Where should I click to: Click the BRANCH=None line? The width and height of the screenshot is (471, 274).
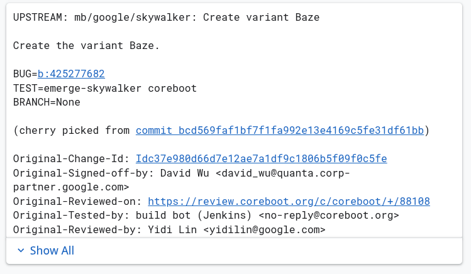tap(47, 102)
